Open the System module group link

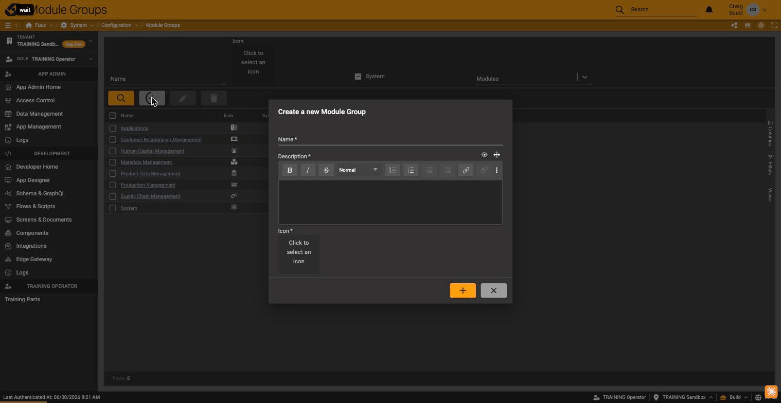tap(129, 208)
